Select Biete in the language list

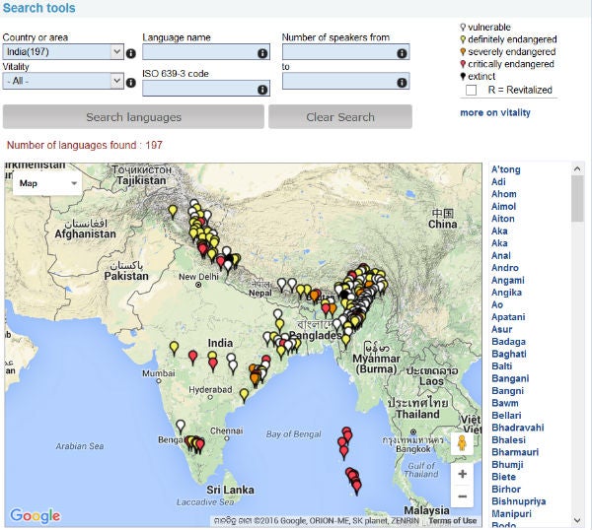(x=503, y=477)
